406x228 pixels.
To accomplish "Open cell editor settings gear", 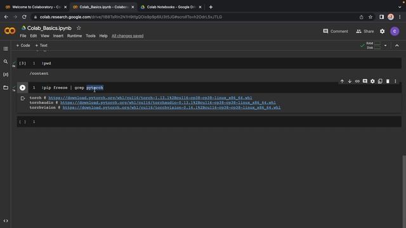I will 372,81.
